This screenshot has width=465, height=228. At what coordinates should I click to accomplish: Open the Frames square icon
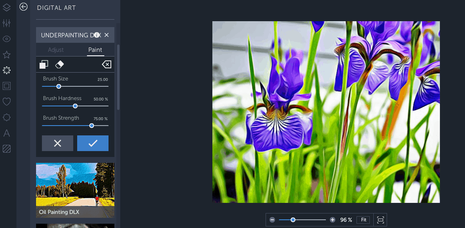(x=7, y=86)
